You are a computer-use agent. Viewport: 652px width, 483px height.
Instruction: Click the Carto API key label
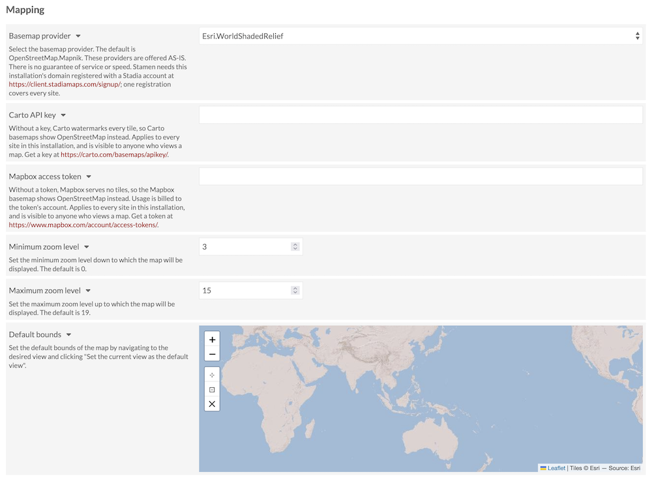(32, 115)
